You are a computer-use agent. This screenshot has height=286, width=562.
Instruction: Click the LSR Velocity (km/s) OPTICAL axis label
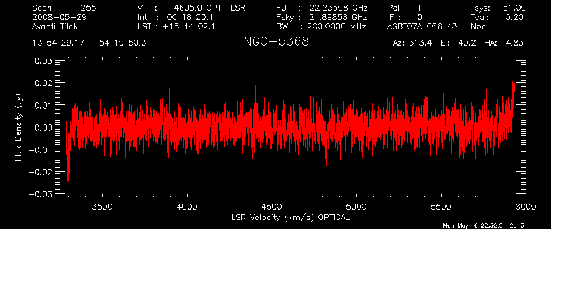coord(290,217)
